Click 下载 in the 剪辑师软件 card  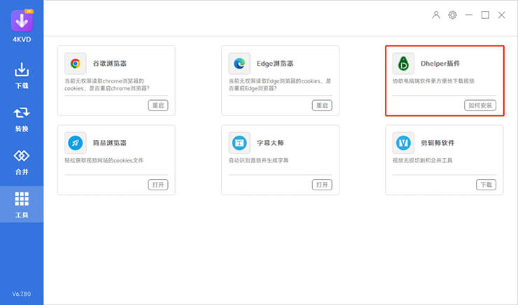[x=486, y=185]
